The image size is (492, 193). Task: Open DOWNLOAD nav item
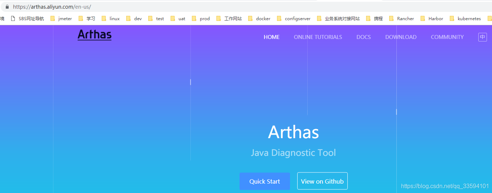[401, 37]
